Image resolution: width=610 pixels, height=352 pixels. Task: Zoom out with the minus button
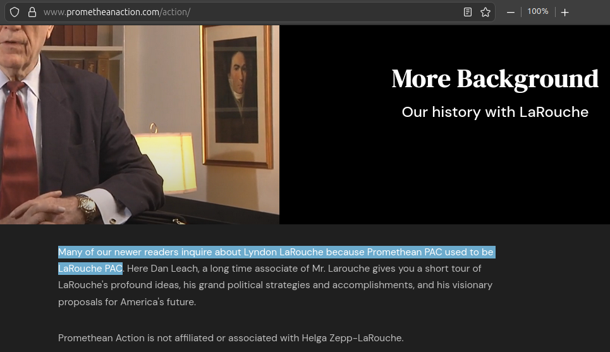point(510,13)
